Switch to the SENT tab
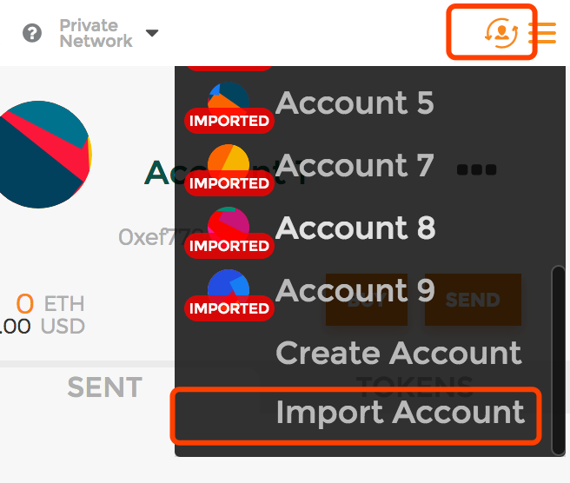This screenshot has width=570, height=483. (104, 387)
